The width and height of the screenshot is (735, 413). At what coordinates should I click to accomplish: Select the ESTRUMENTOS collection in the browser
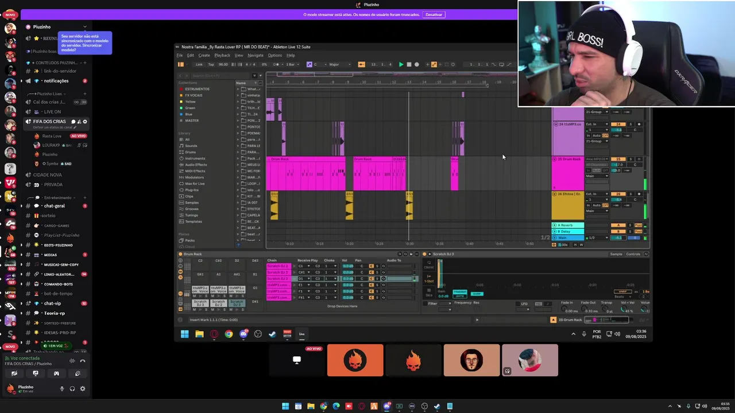click(x=197, y=89)
